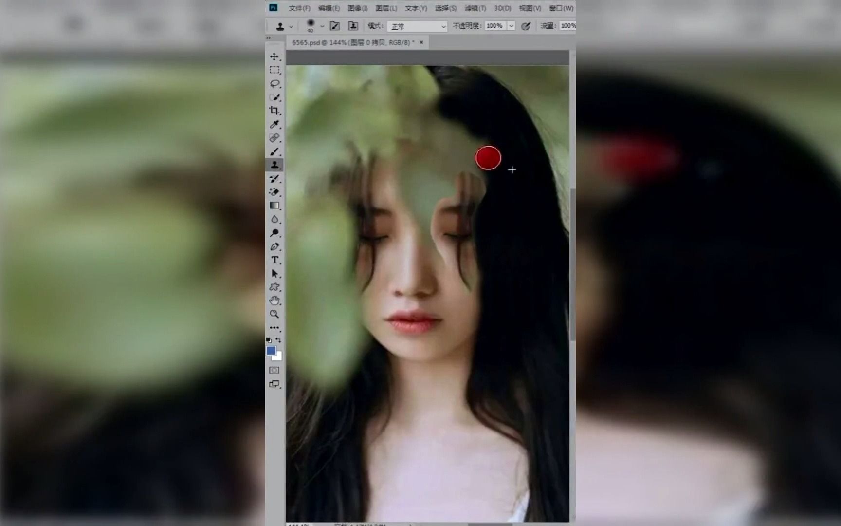Select the Clone Stamp tool in toolbox
This screenshot has height=526, width=841.
(x=274, y=165)
